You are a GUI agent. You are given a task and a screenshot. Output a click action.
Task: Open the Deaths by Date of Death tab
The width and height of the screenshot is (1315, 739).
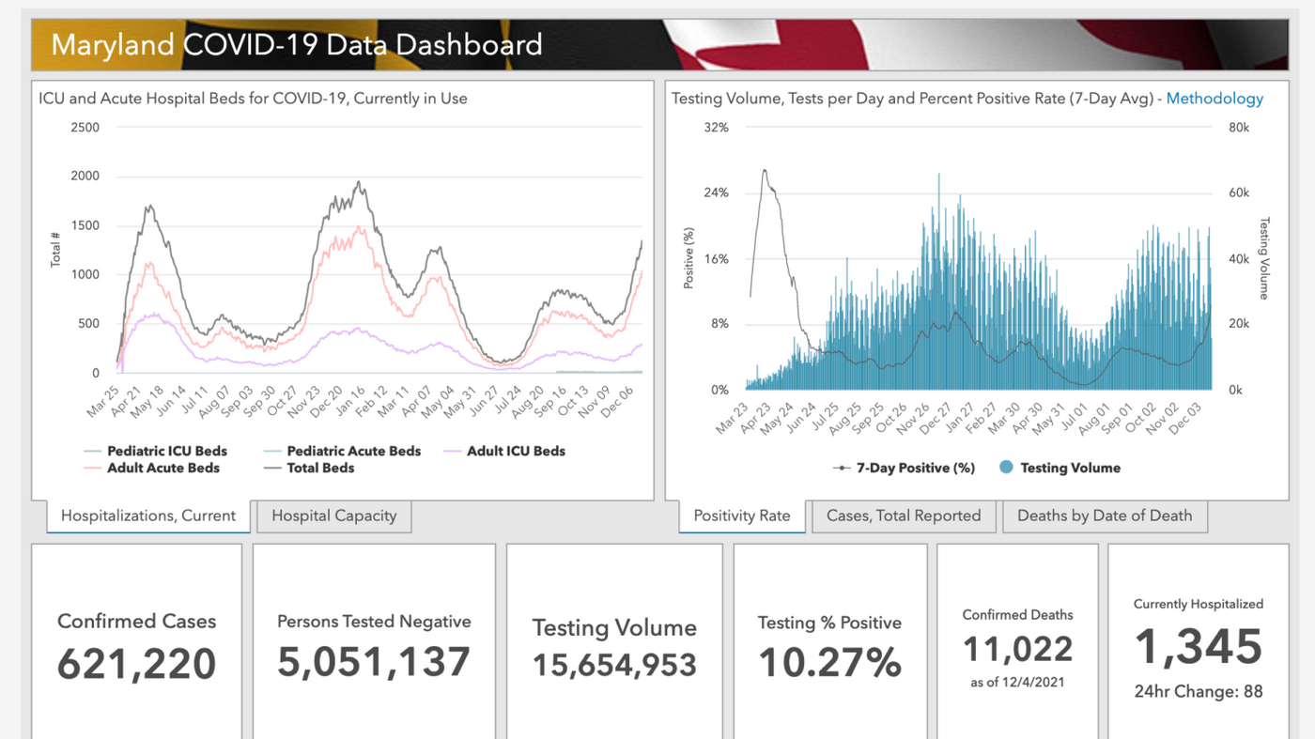pos(1105,516)
